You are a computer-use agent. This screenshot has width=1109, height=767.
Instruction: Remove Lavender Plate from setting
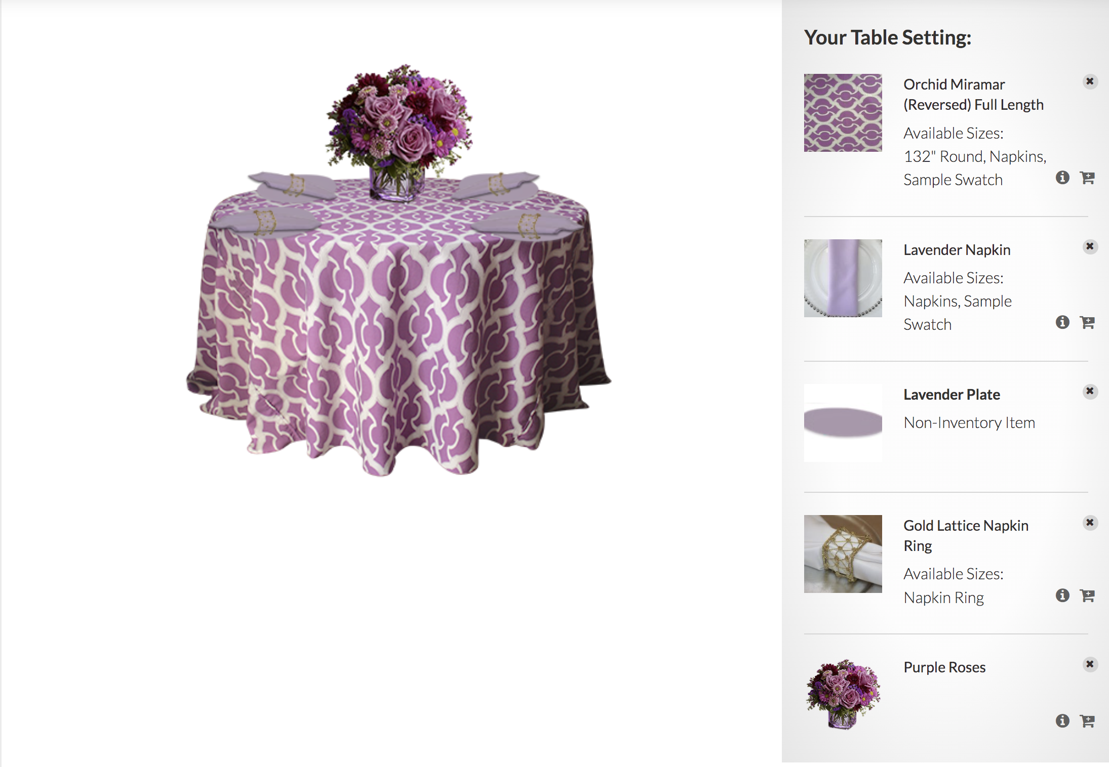point(1090,391)
